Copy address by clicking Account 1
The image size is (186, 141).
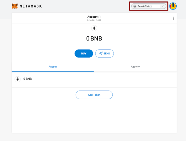pyautogui.click(x=94, y=17)
